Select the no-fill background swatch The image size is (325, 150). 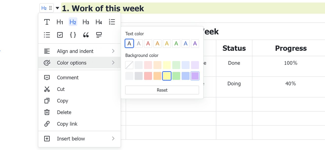click(129, 65)
